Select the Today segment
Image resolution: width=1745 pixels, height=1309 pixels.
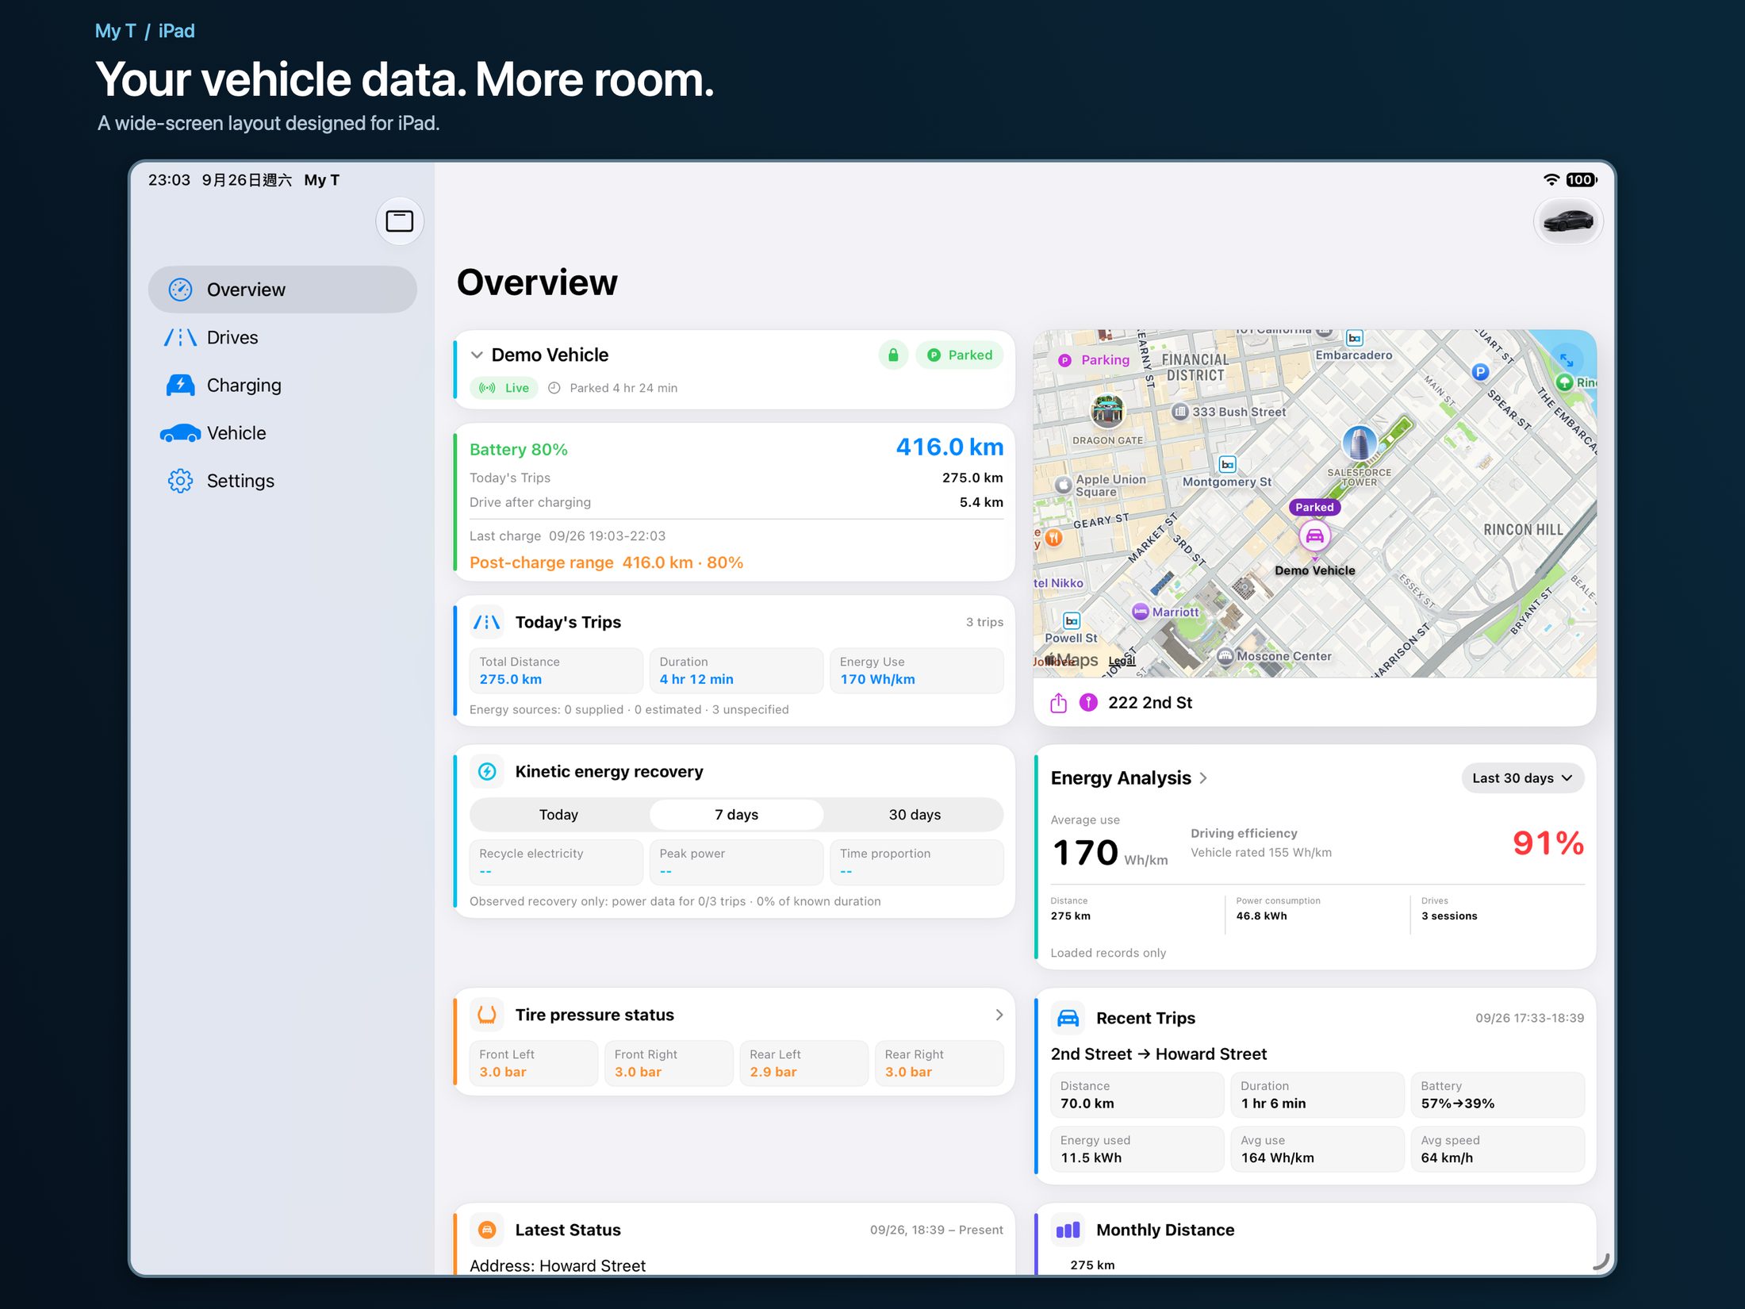click(x=558, y=815)
